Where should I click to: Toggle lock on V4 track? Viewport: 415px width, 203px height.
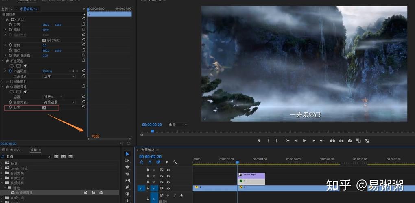tap(148, 170)
